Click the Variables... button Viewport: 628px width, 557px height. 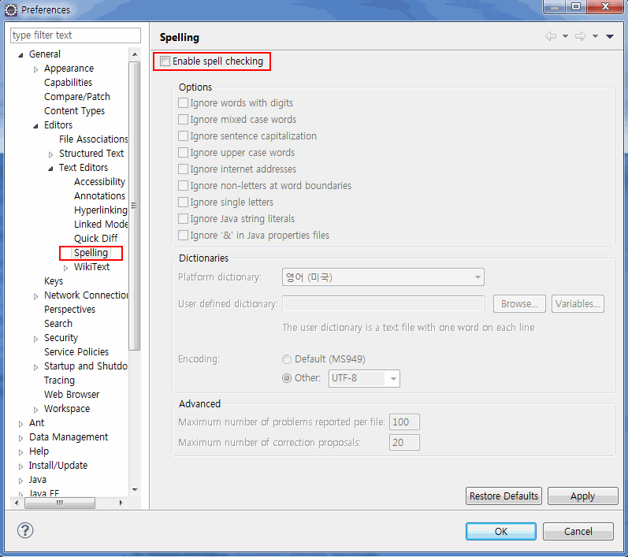click(x=578, y=304)
